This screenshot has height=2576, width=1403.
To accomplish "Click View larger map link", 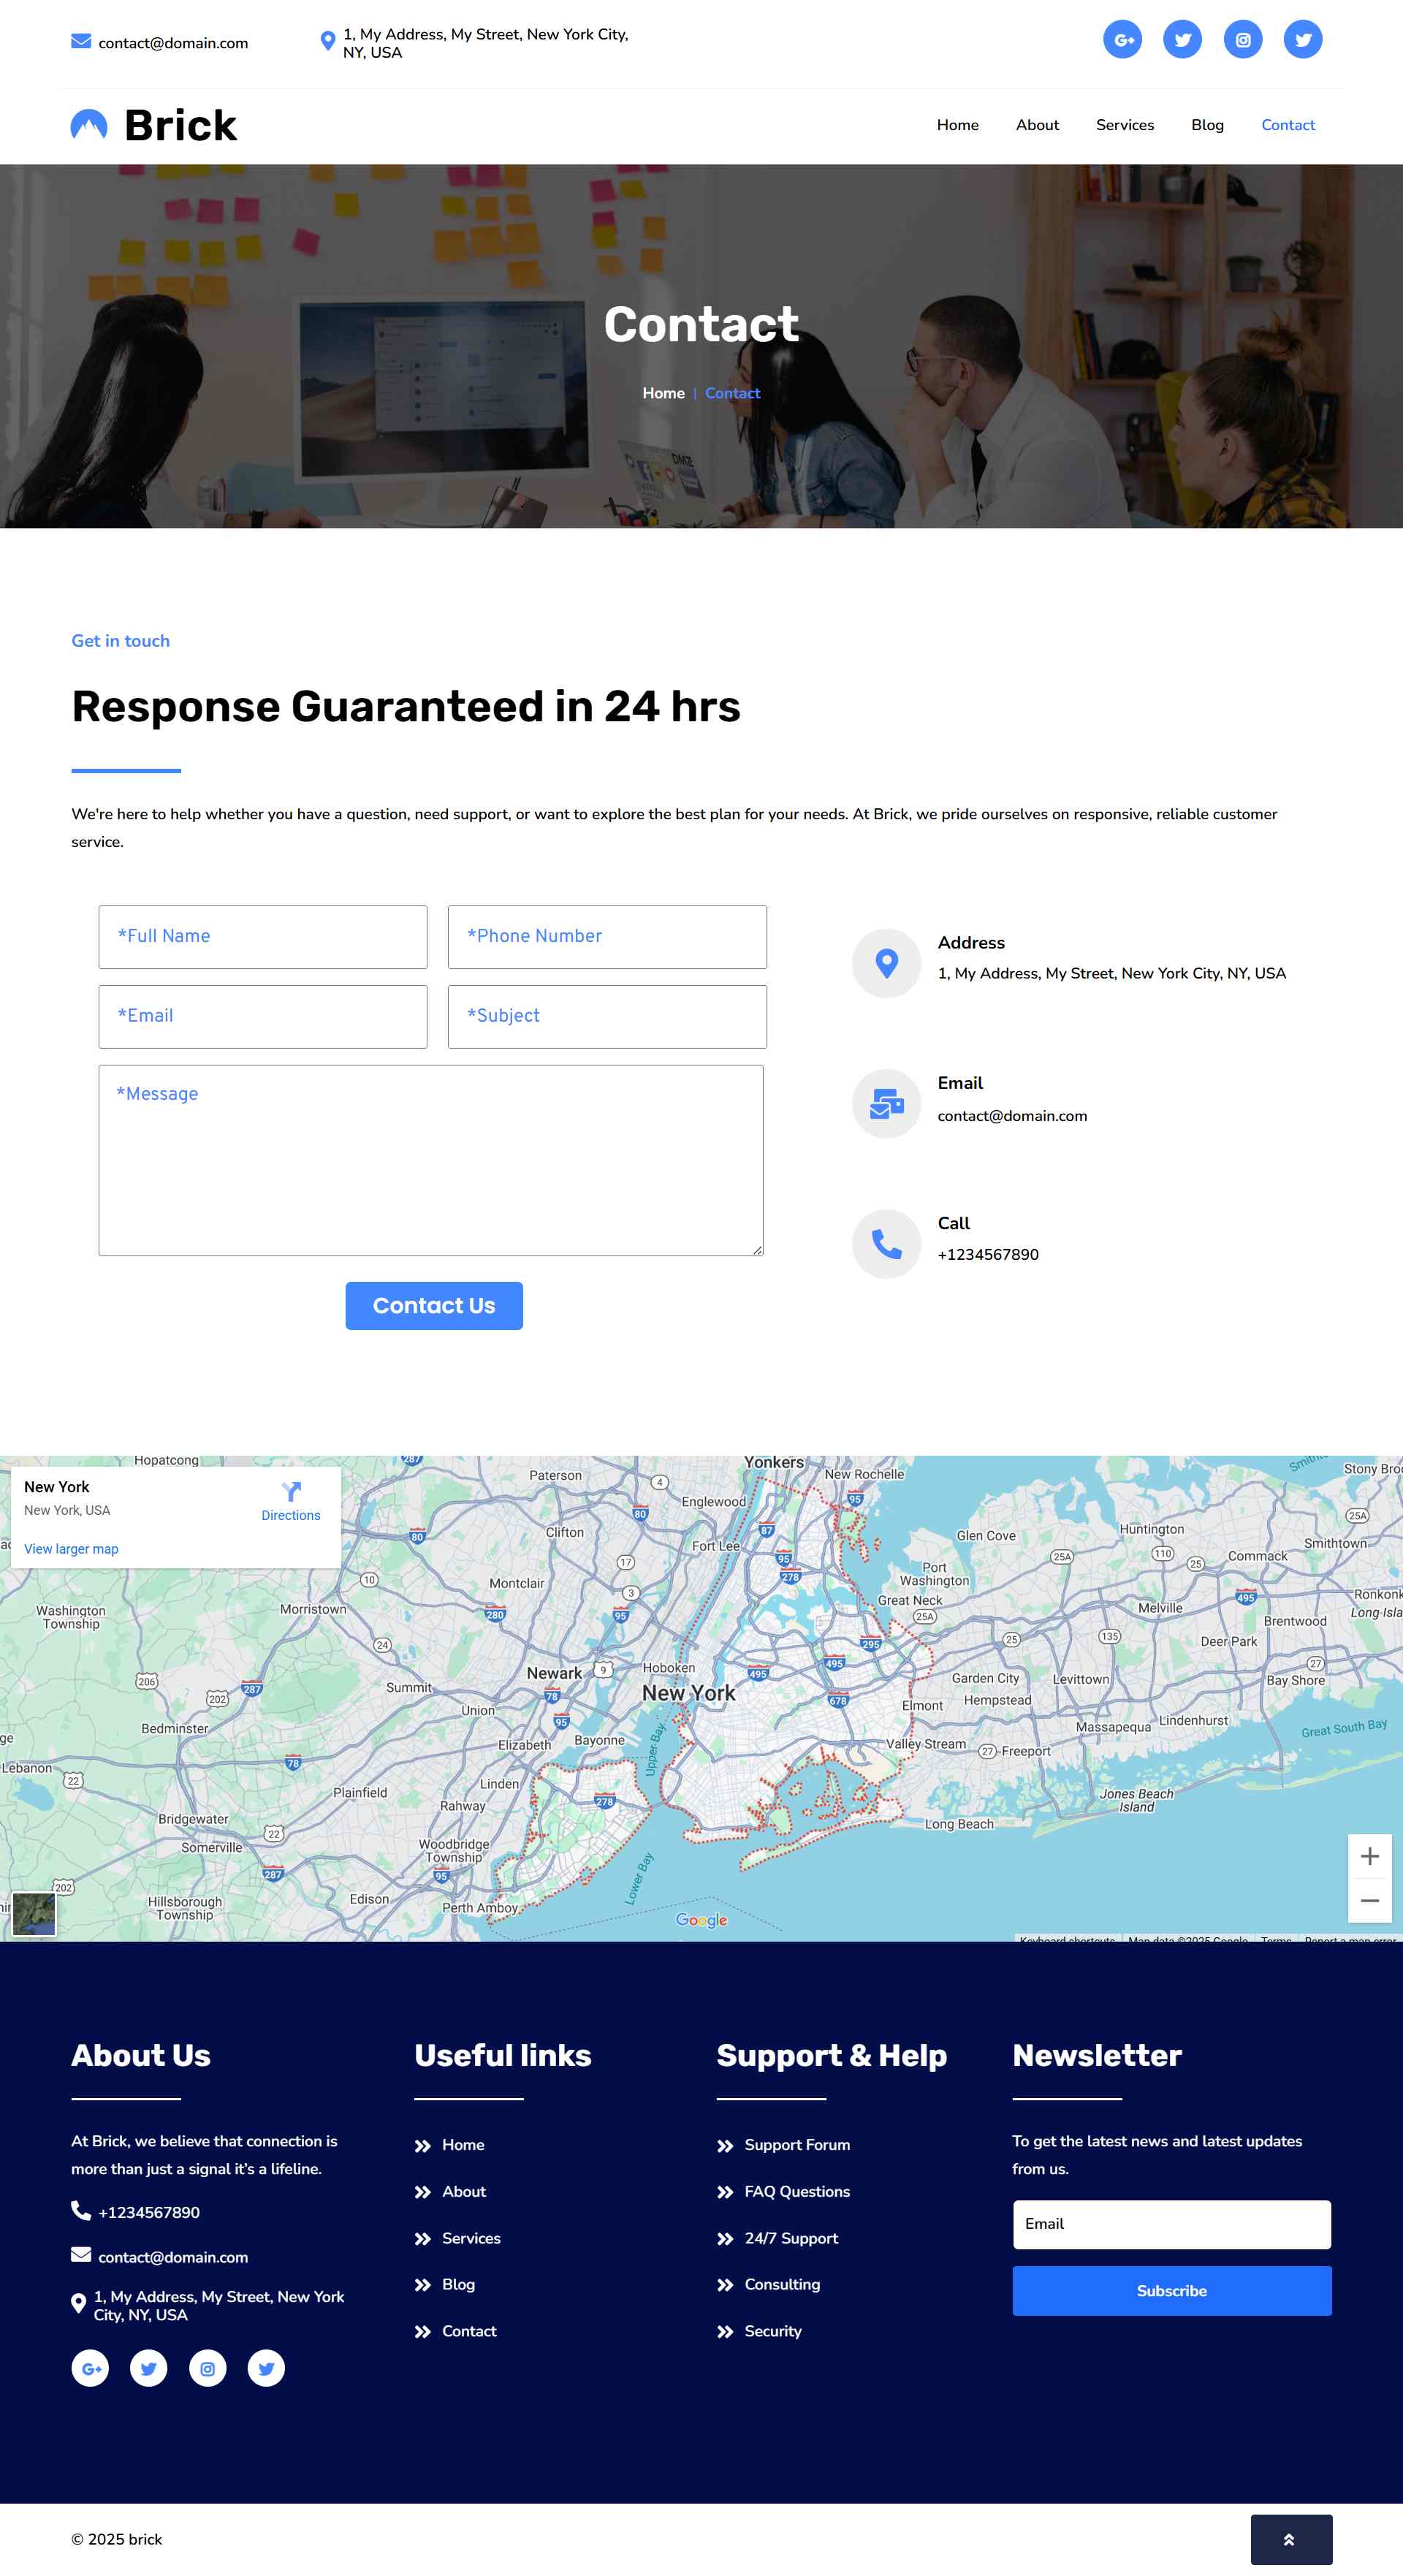I will tap(71, 1549).
